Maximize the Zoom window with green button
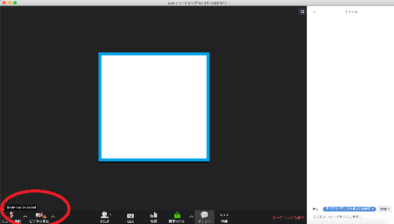This screenshot has height=224, width=394. [15, 2]
